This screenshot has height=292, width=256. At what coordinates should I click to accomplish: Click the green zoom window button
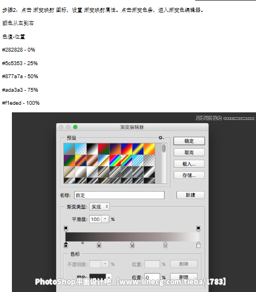coord(75,127)
